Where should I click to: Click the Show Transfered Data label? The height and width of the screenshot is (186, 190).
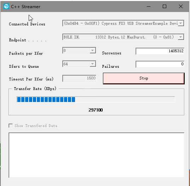point(36,126)
